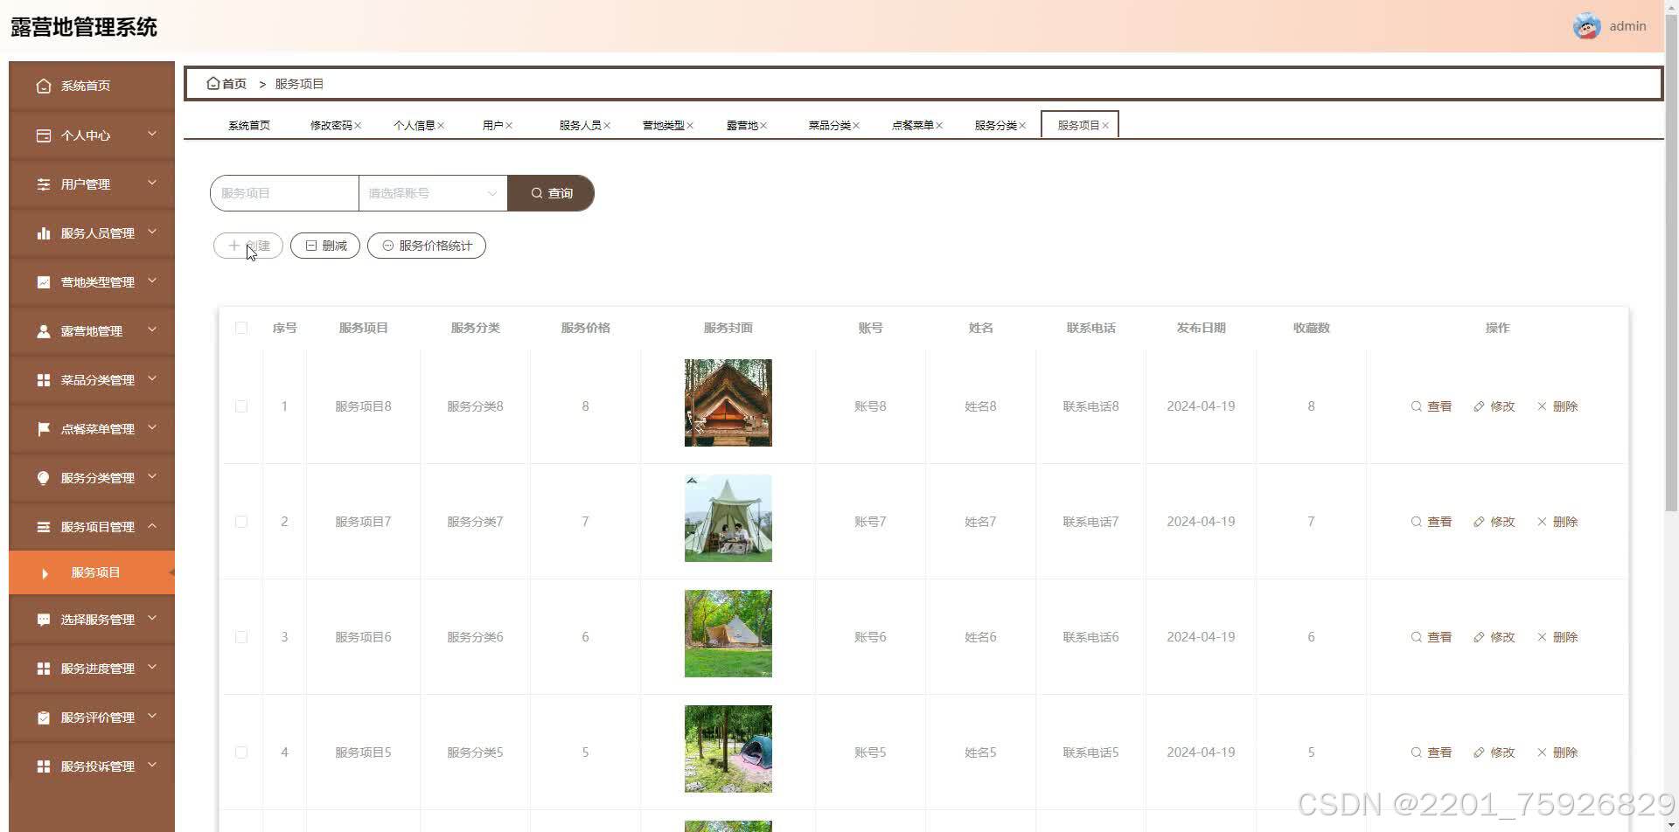Click the 服务分类管理 bulb icon
Screen dimensions: 1679x832
44,478
